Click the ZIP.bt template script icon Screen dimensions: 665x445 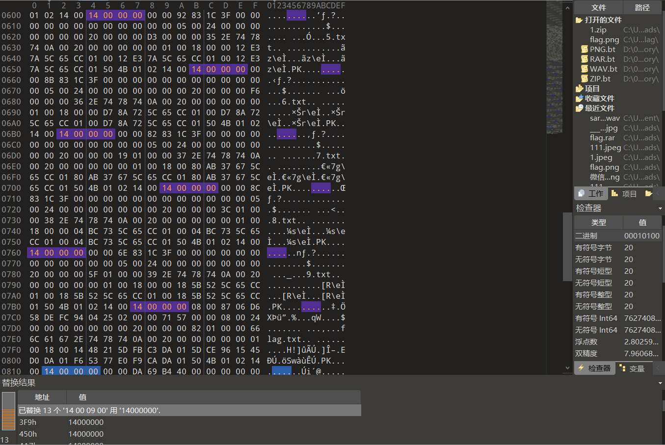tap(585, 79)
